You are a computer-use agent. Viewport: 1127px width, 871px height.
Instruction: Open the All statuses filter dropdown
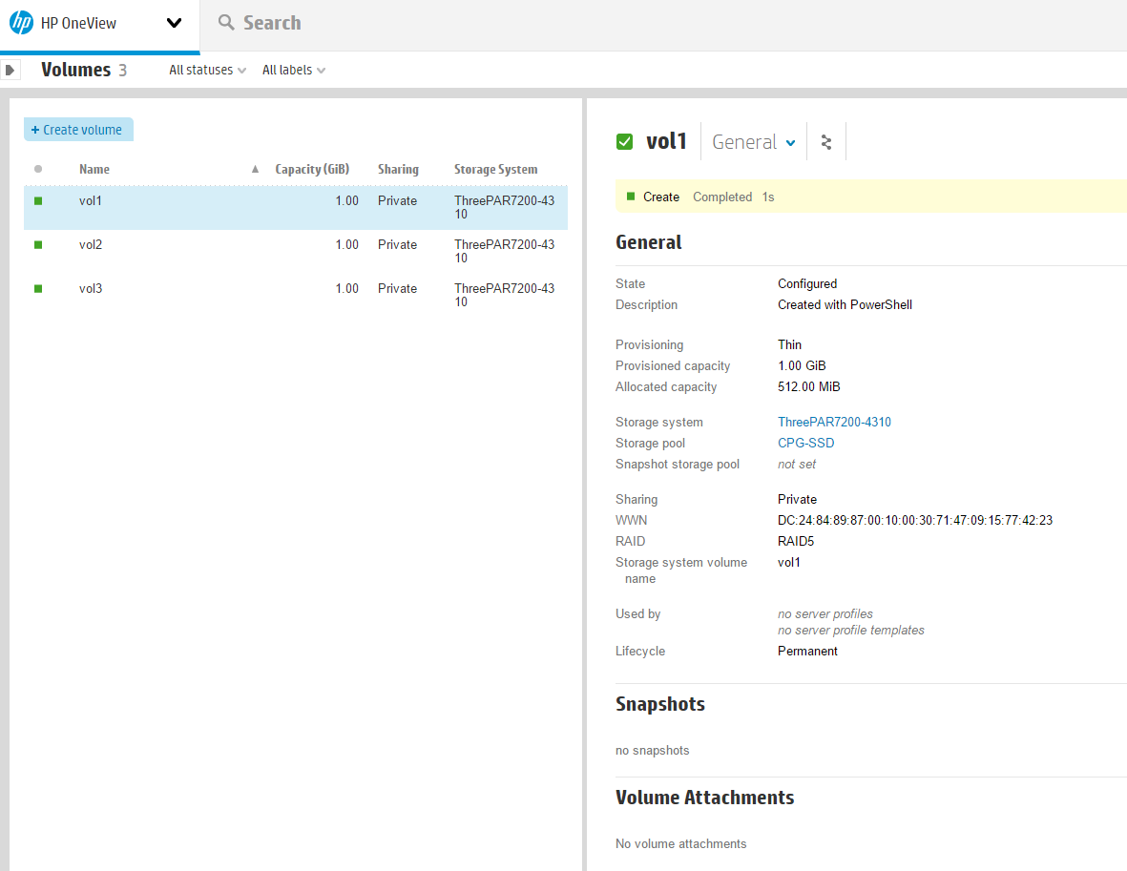[208, 70]
